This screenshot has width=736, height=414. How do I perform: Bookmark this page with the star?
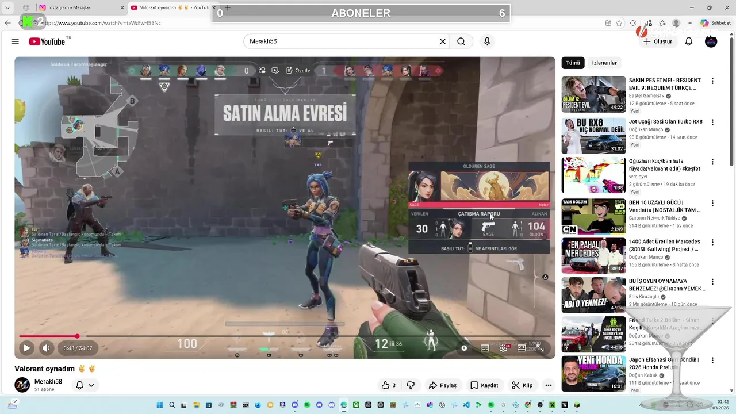pos(619,23)
